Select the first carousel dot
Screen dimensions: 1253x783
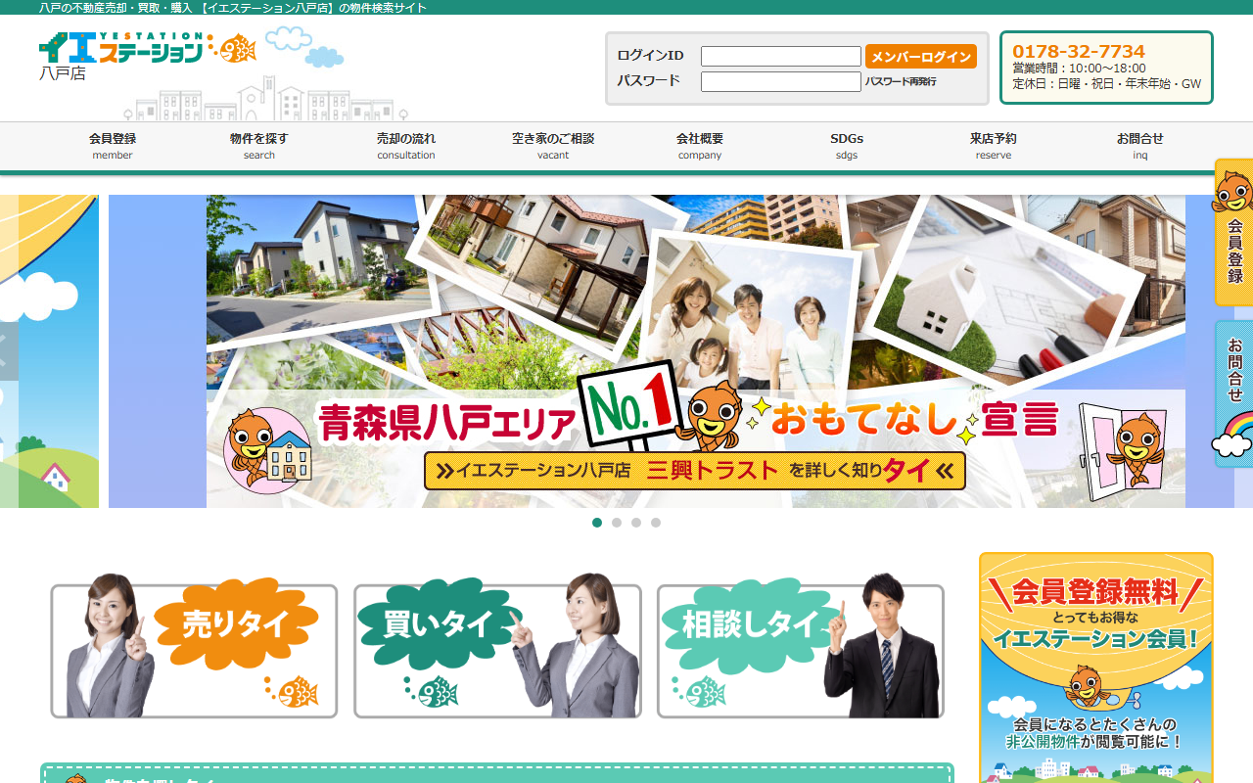[597, 523]
